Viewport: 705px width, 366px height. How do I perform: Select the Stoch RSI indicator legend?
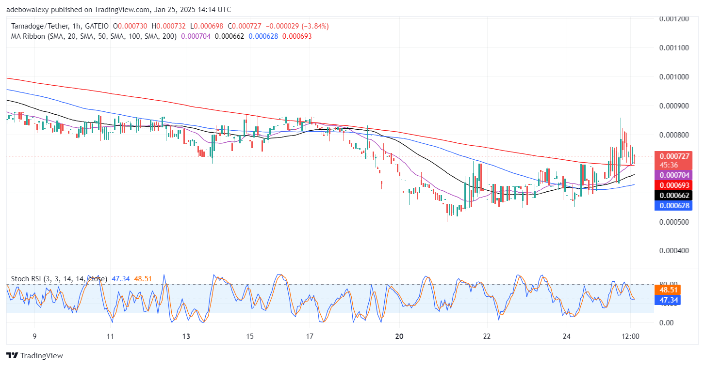coord(59,279)
